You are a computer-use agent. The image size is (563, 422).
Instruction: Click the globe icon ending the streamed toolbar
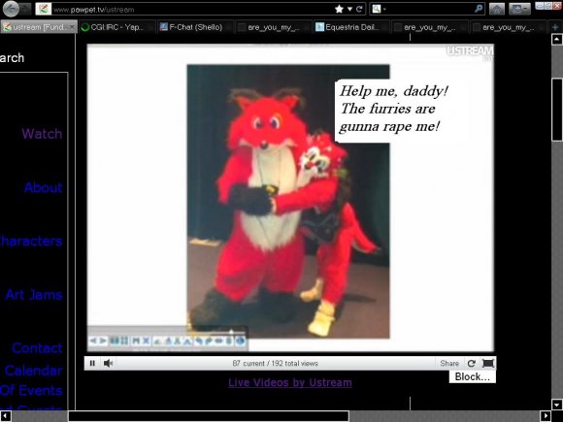coord(240,341)
